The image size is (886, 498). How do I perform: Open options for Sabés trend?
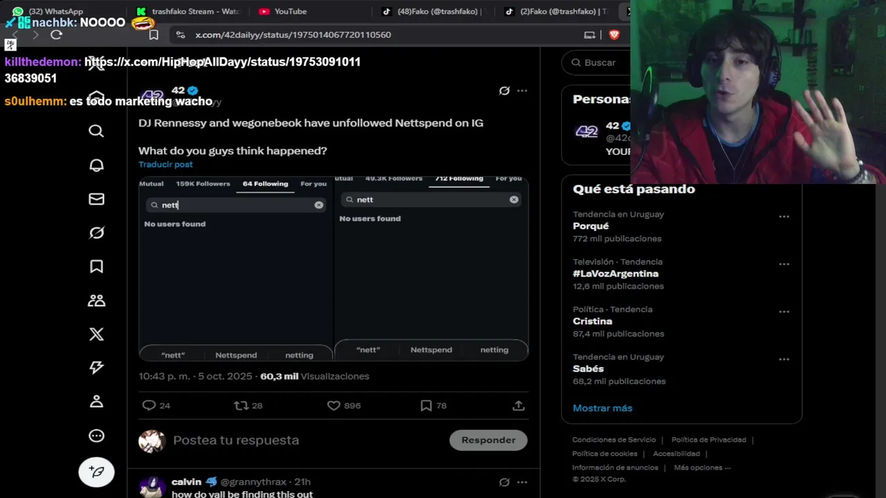[784, 360]
